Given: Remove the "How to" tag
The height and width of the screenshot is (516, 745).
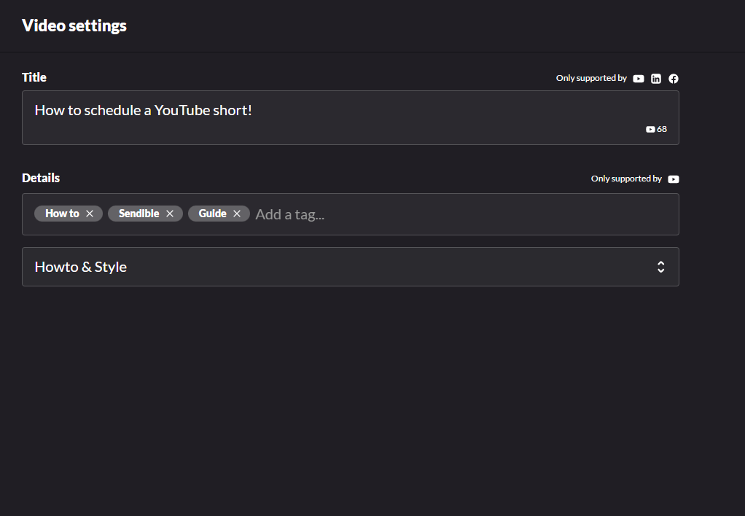Looking at the screenshot, I should point(90,214).
